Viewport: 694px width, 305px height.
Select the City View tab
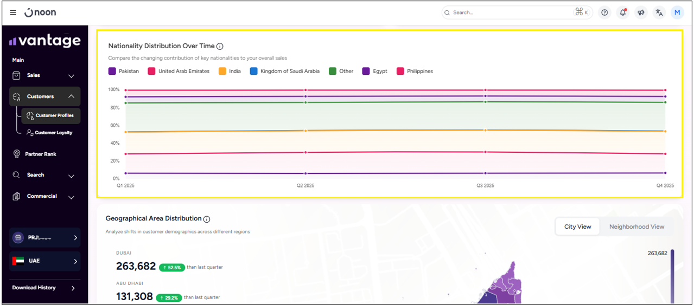[x=577, y=226]
